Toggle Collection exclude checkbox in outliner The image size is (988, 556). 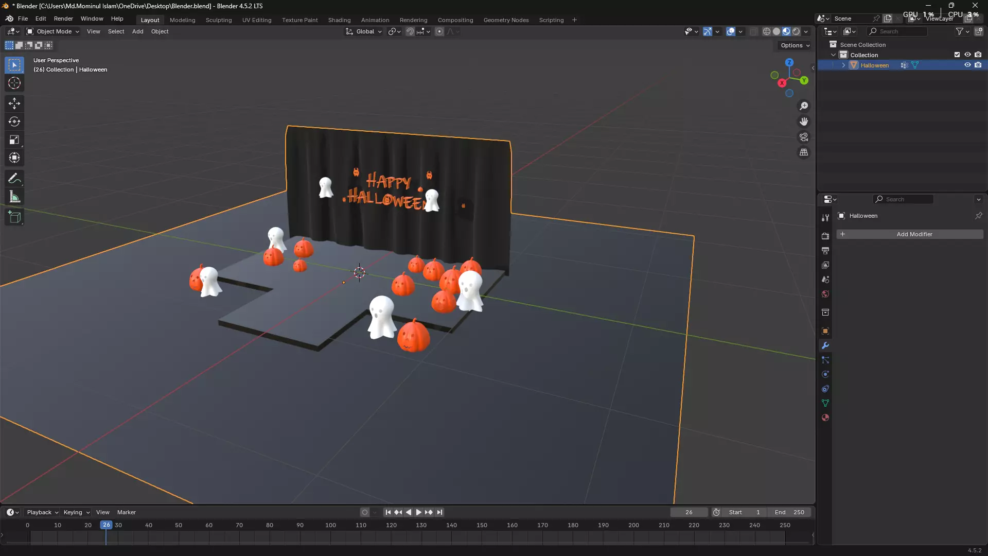tap(957, 55)
